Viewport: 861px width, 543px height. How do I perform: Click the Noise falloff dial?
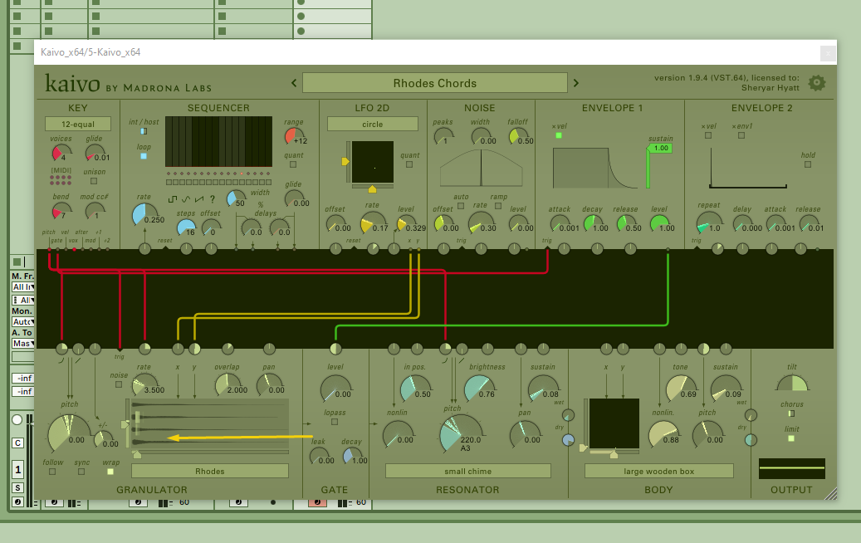(x=518, y=136)
